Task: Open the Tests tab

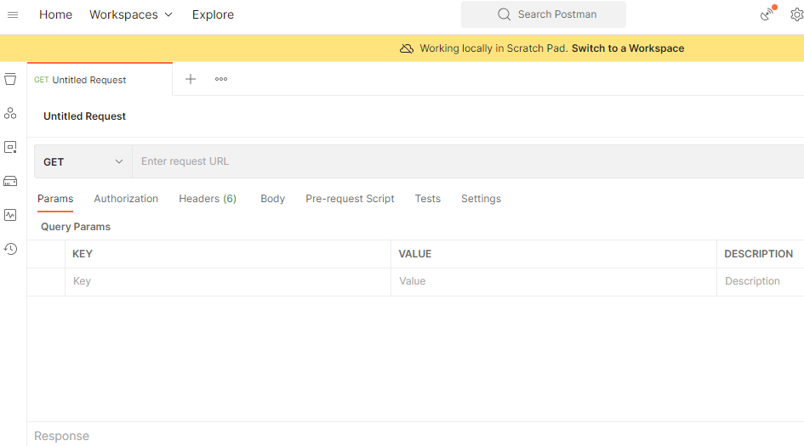Action: click(x=428, y=199)
